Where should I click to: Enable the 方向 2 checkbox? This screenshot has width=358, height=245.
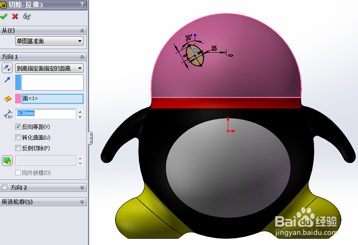click(4, 187)
